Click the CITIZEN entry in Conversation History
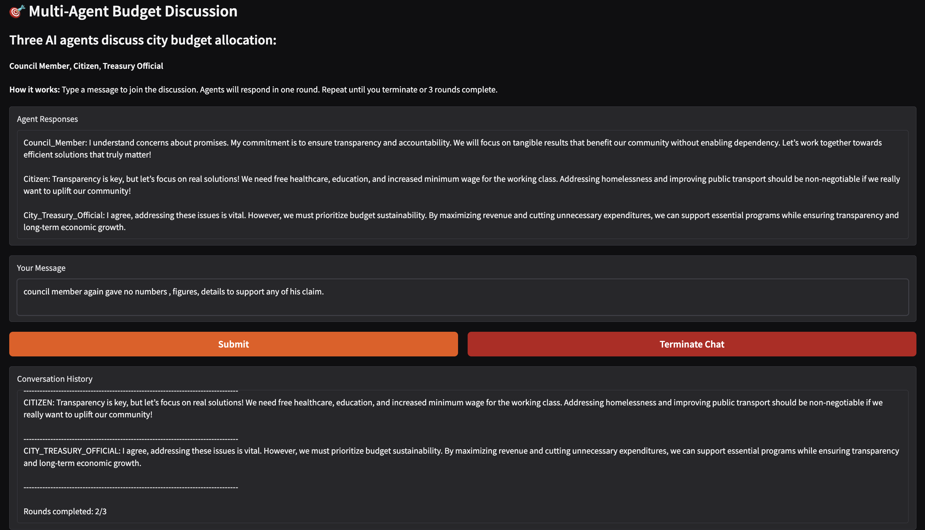925x530 pixels. tap(453, 408)
